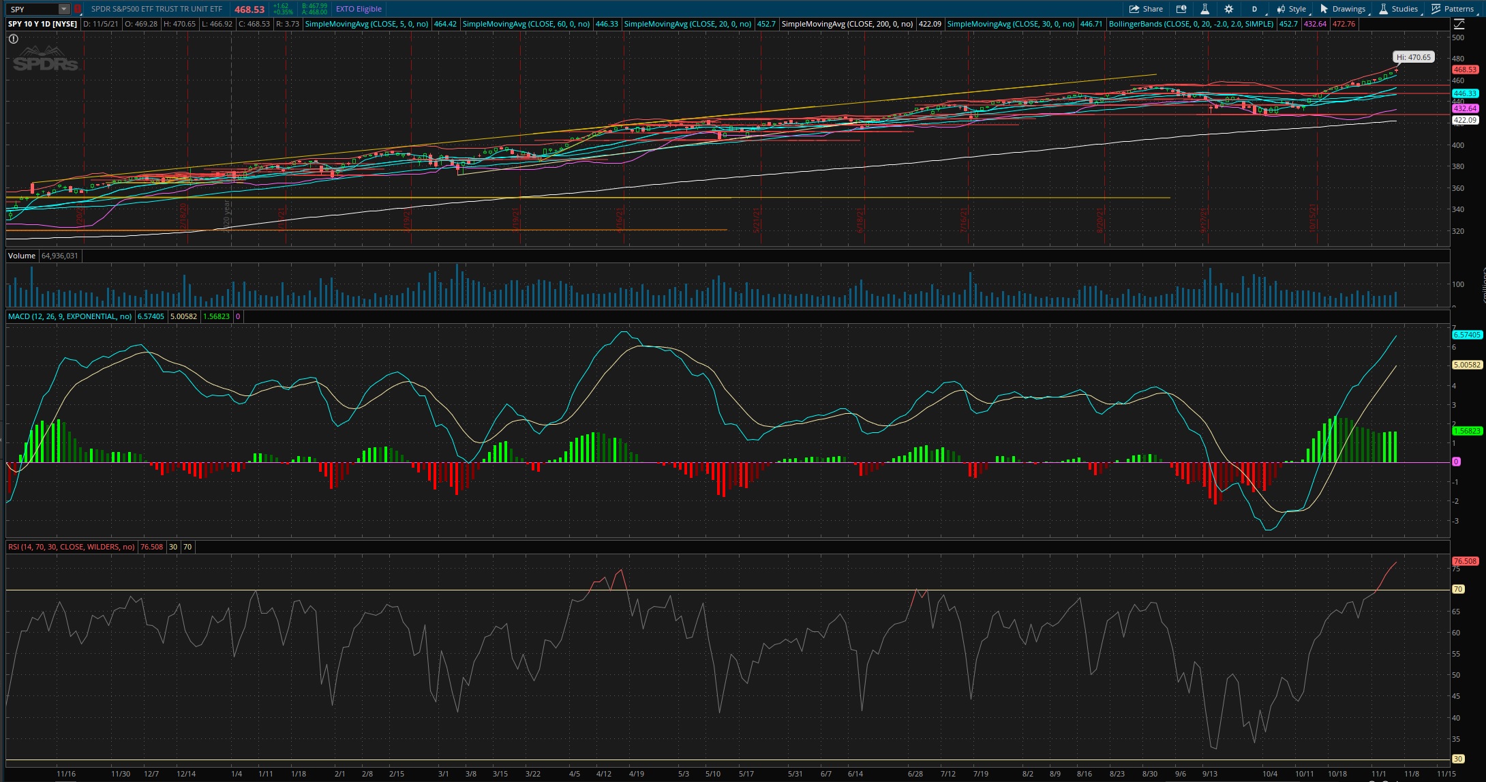Click the 10/18 date on time axis

1337,774
